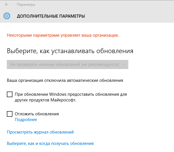Click "Выберите, как и когда получать обновления"
Screen dimensions: 174x152
pyautogui.click(x=50, y=143)
